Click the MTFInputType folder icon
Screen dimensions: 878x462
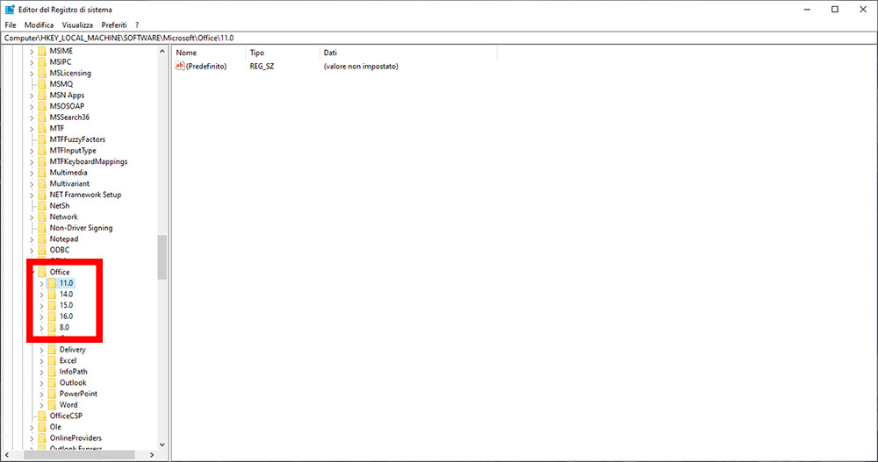click(42, 151)
